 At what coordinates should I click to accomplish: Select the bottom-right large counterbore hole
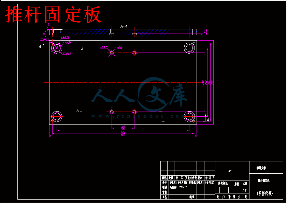click(x=189, y=116)
